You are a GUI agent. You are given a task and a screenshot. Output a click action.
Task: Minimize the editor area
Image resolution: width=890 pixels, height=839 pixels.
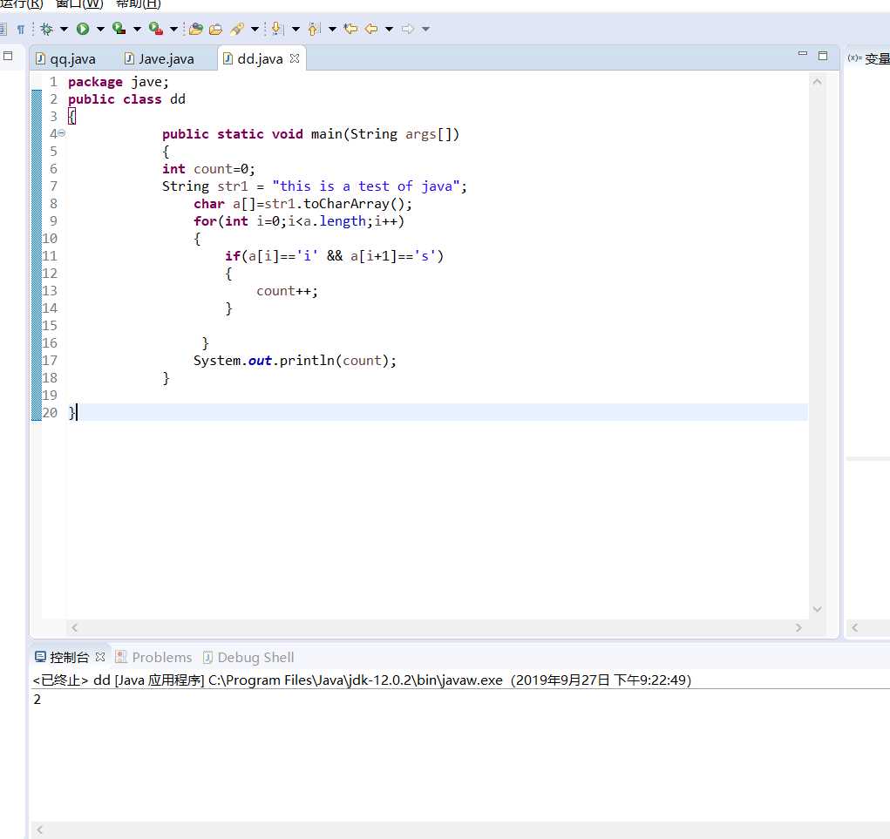tap(803, 54)
